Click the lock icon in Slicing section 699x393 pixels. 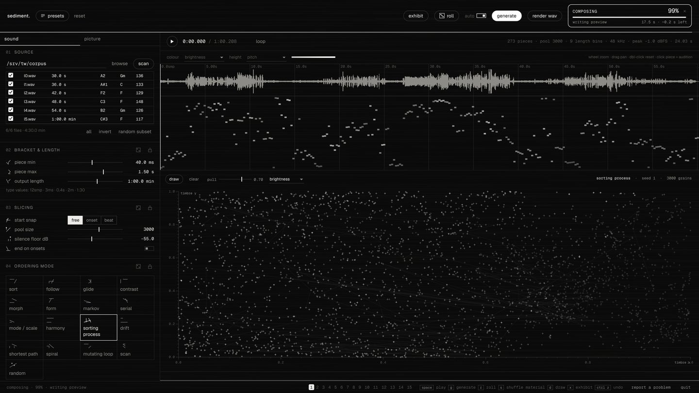pyautogui.click(x=150, y=208)
